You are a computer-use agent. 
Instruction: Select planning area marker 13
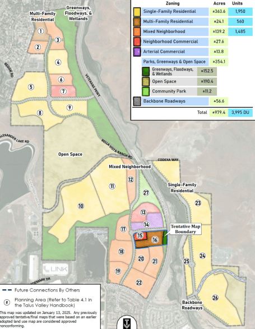click(143, 212)
